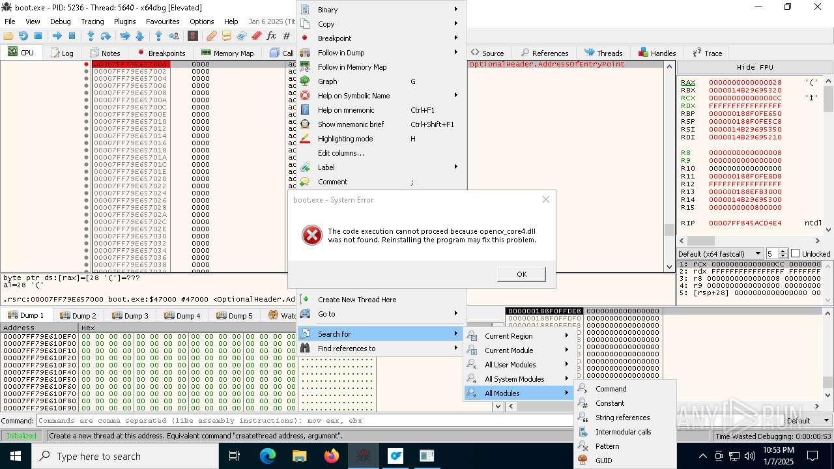Click the Step over toolbar icon

point(106,36)
